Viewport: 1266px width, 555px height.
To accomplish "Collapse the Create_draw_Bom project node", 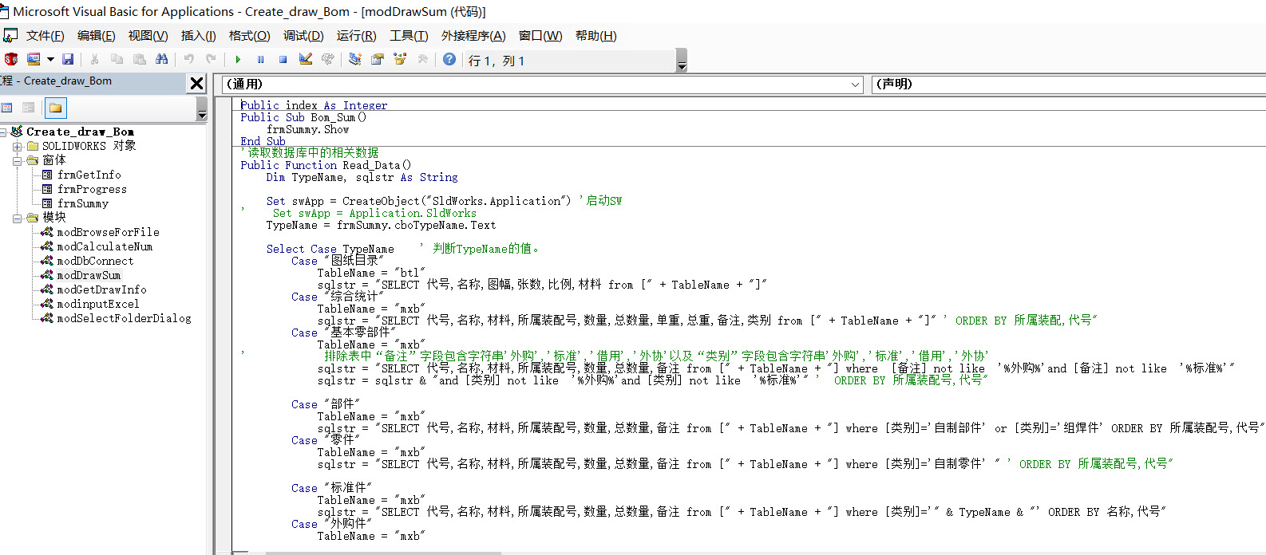I will 3,132.
